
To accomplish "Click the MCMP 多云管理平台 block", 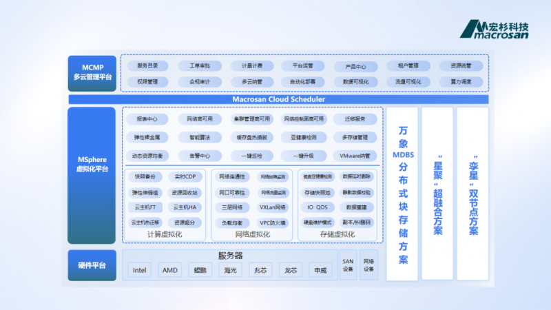I will click(92, 74).
